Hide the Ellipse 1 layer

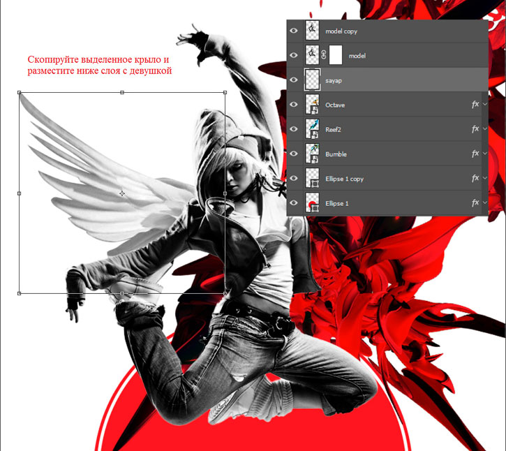293,202
